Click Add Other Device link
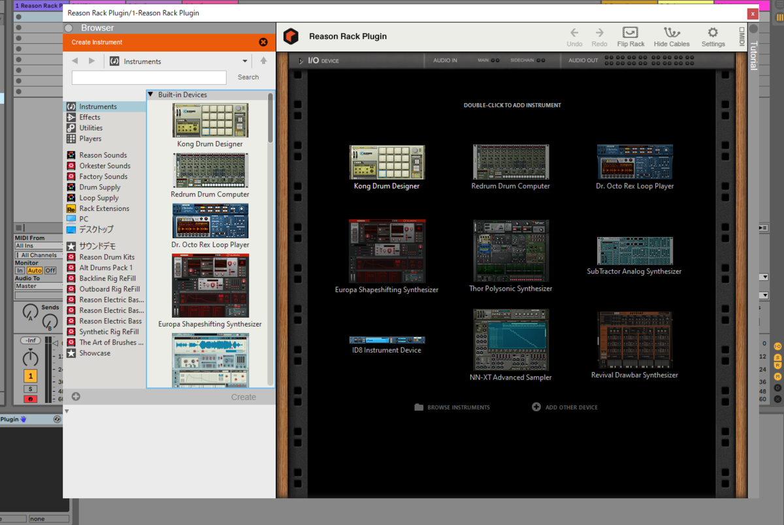The height and width of the screenshot is (525, 784). point(565,407)
